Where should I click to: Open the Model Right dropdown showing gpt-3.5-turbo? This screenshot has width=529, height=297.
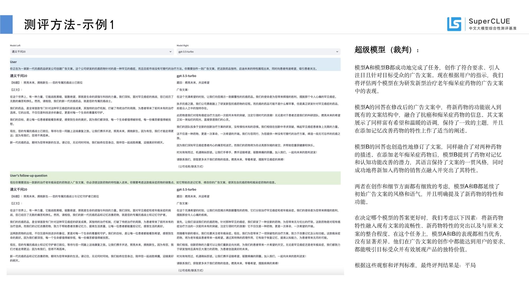pos(258,51)
